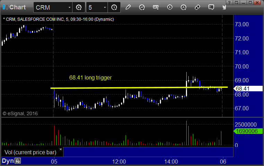Viewport: 264px width, 166px height.
Task: Click the green 1690006 volume marker
Action: click(x=248, y=131)
